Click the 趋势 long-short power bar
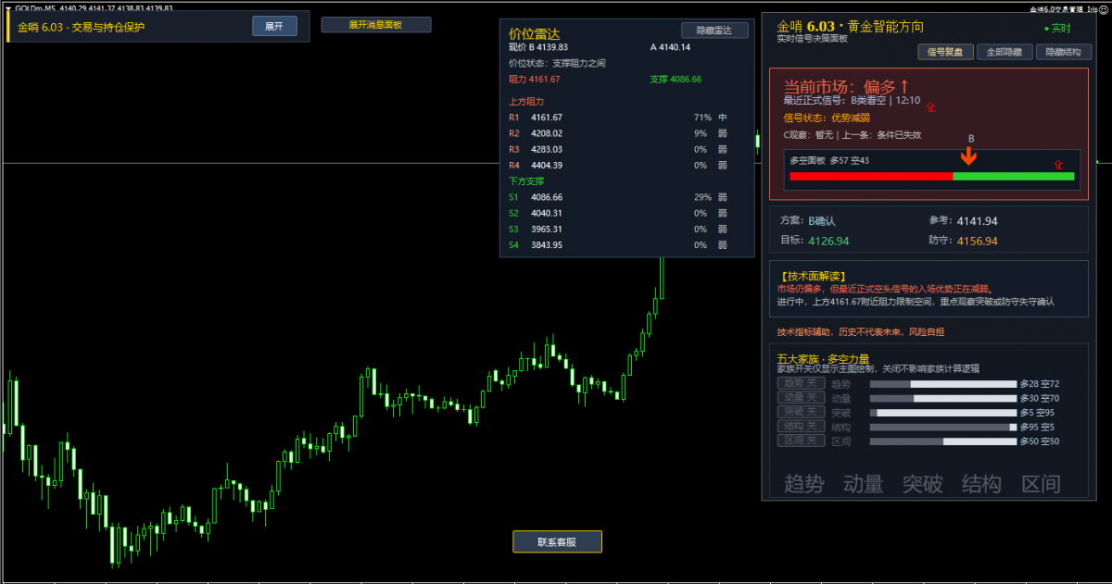The image size is (1112, 584). [x=942, y=384]
